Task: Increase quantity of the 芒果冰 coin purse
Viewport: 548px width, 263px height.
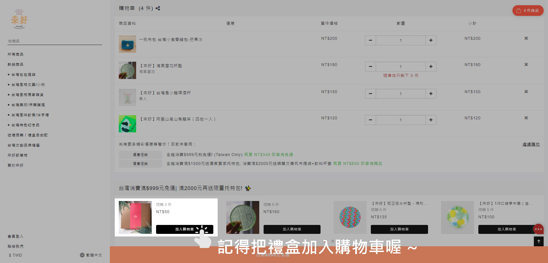Action: pyautogui.click(x=431, y=40)
